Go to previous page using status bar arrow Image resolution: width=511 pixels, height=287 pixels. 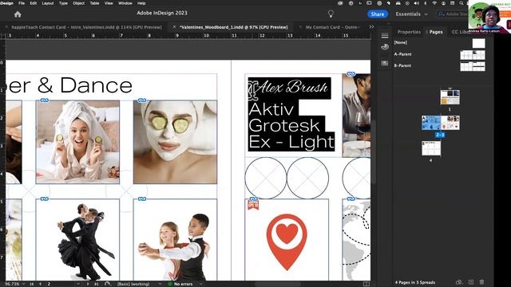tap(41, 284)
